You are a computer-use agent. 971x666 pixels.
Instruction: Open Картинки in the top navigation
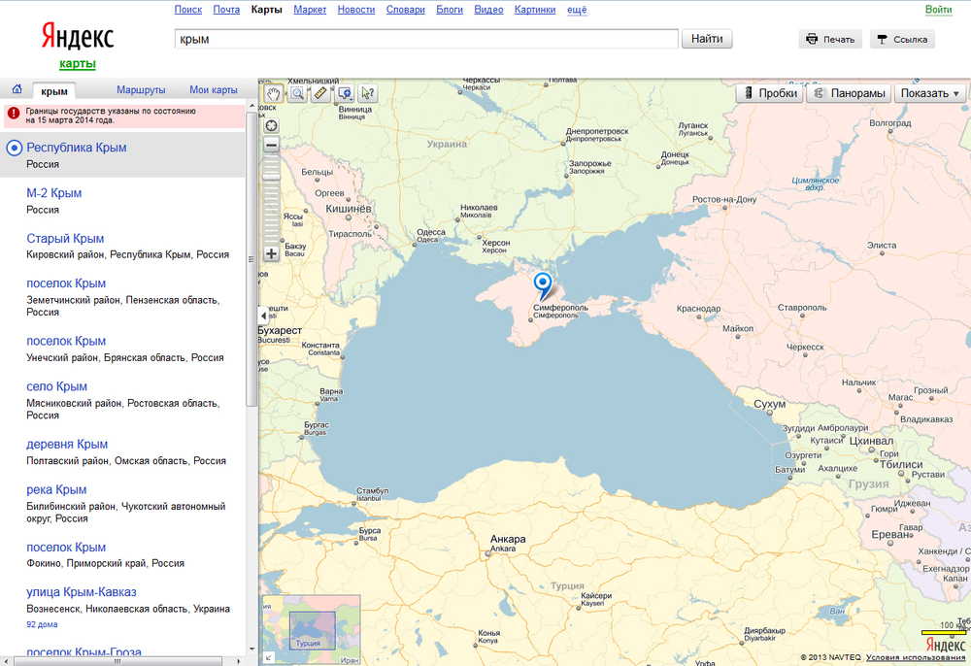[x=535, y=10]
